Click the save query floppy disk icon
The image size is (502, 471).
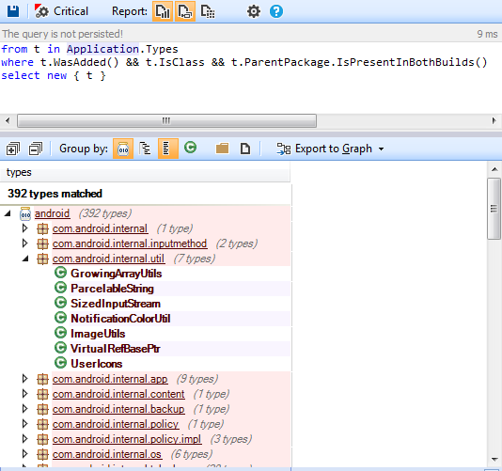click(13, 11)
